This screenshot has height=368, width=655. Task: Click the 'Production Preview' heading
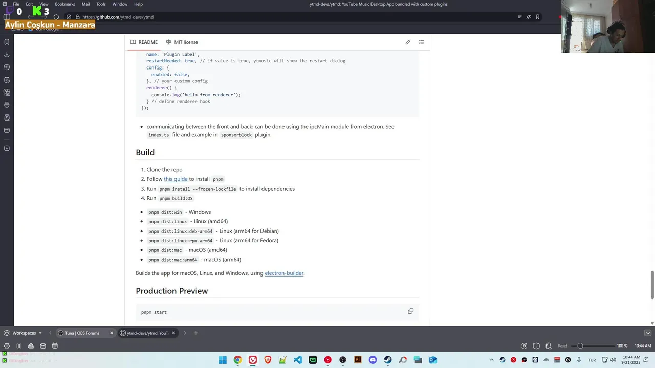pos(172,291)
